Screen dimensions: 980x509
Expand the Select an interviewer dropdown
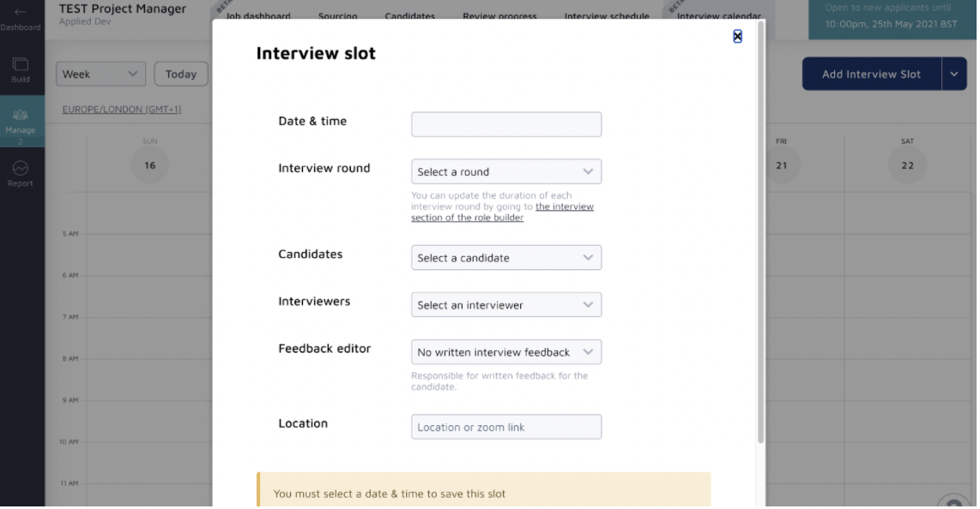506,305
